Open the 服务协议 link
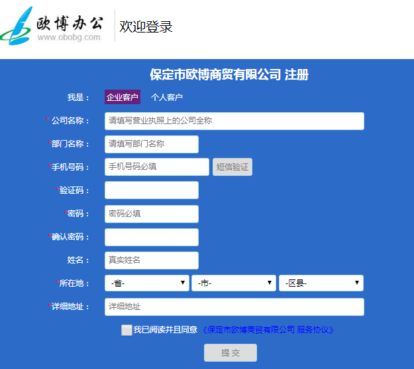Image resolution: width=414 pixels, height=369 pixels. (268, 330)
